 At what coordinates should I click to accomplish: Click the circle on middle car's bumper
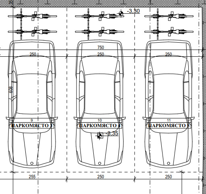click(99, 163)
